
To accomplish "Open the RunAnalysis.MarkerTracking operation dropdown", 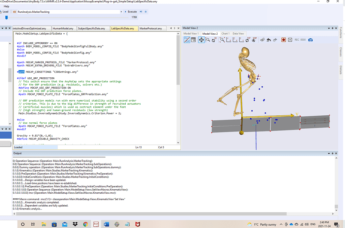I will click(x=121, y=11).
